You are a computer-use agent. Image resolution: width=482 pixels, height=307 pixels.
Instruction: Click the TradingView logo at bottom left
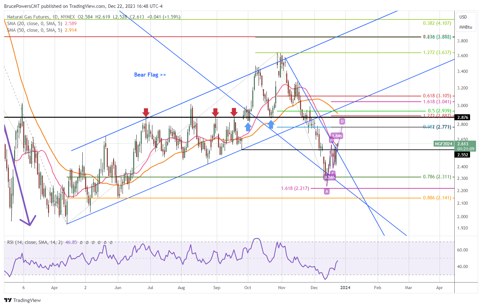[x=22, y=300]
